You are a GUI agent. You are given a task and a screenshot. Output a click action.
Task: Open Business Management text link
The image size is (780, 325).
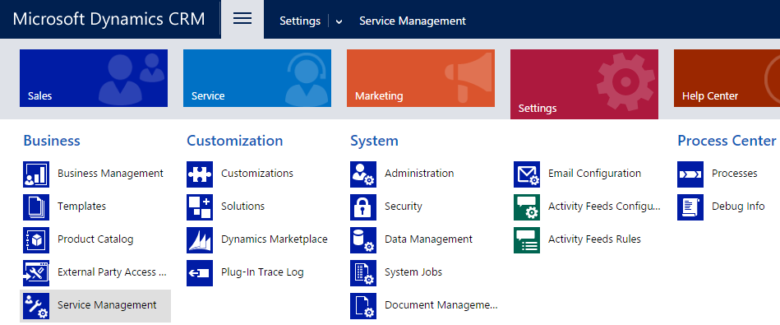[x=110, y=174]
